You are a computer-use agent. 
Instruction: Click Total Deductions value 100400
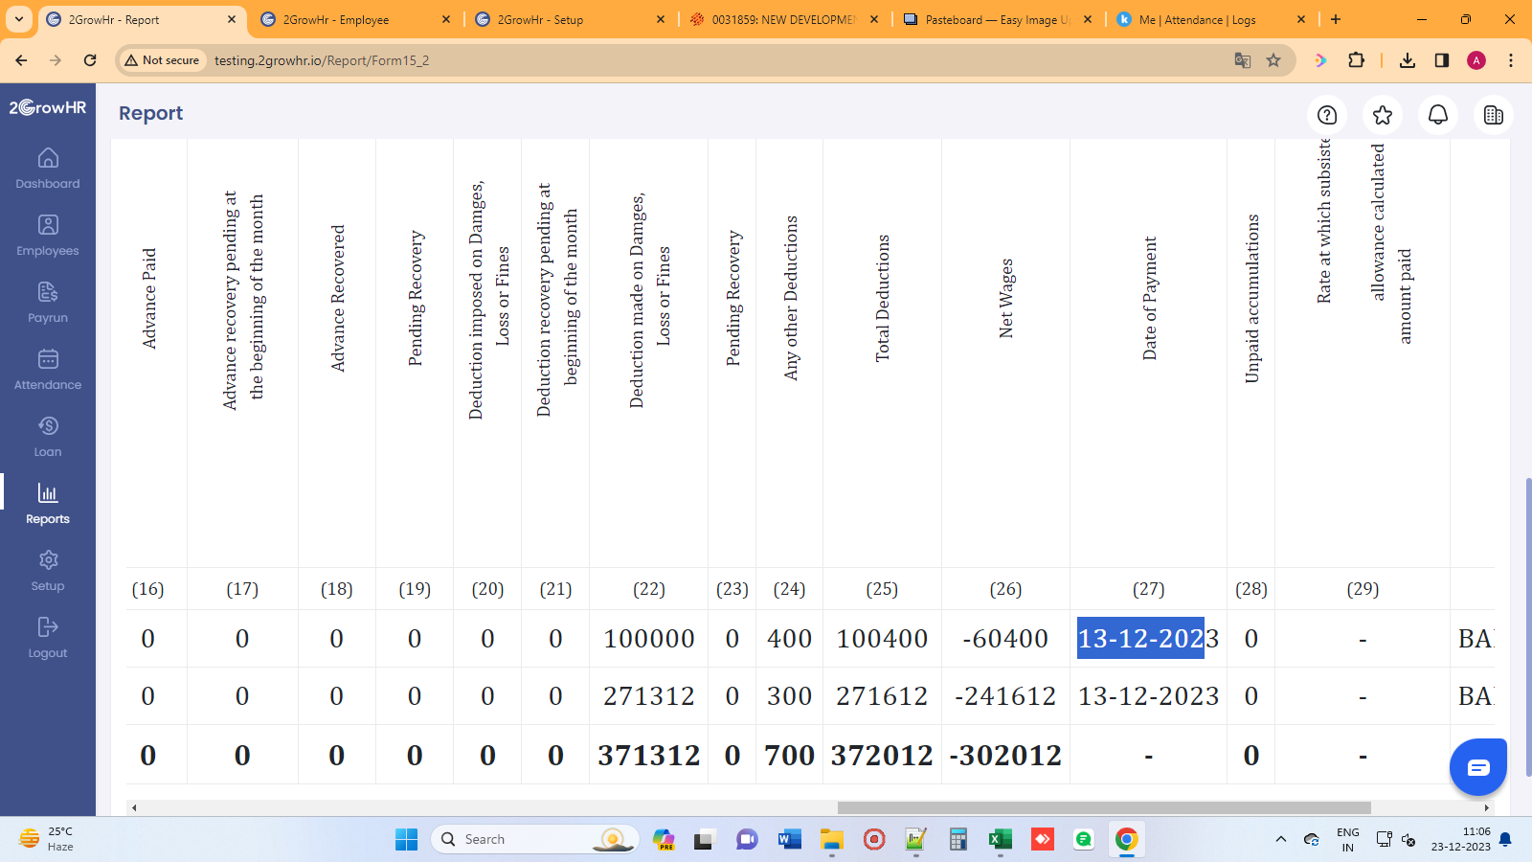pos(882,639)
